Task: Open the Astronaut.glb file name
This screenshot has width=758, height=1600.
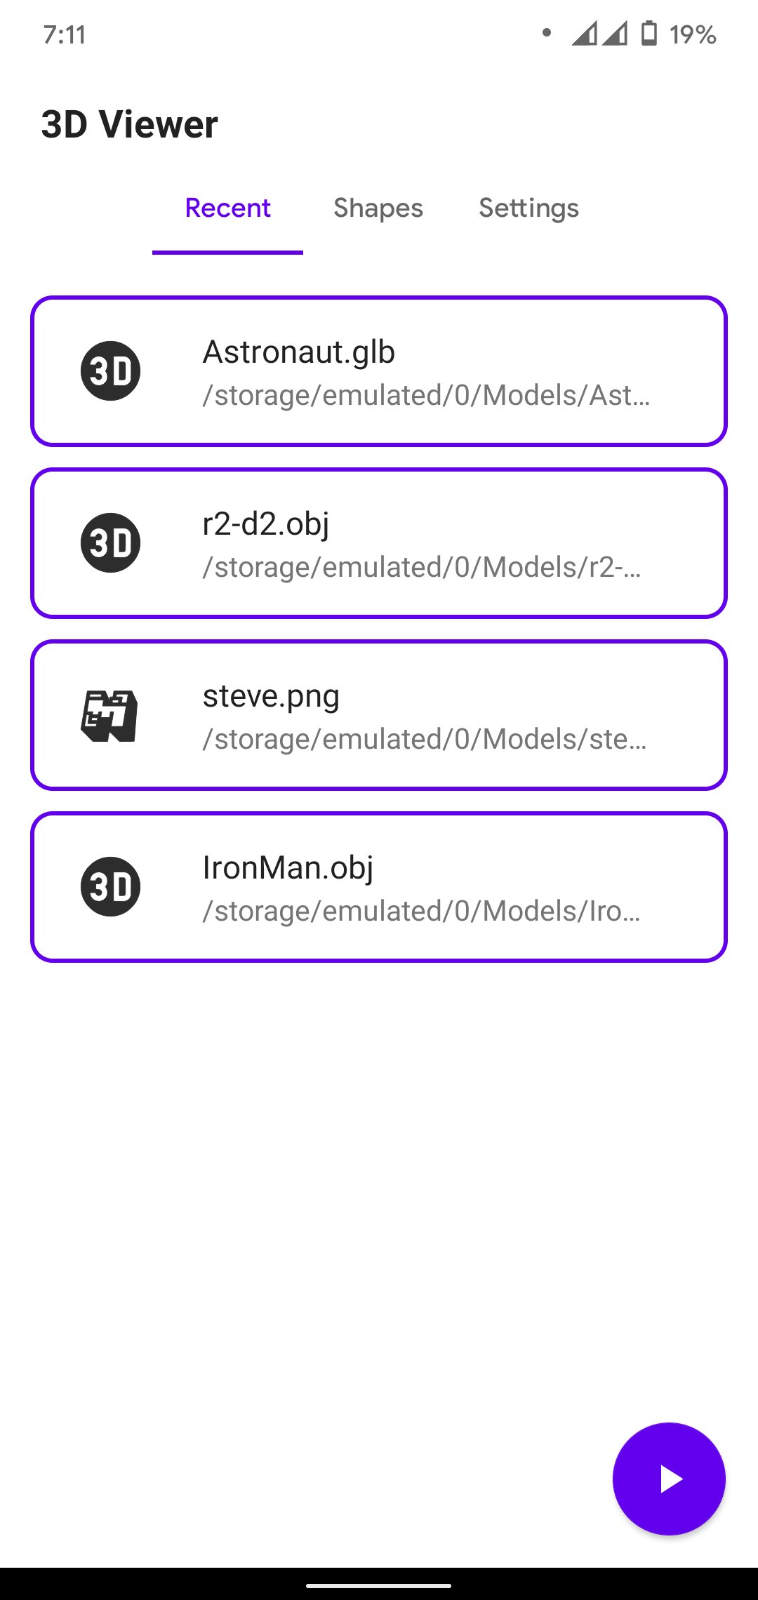Action: (x=299, y=352)
